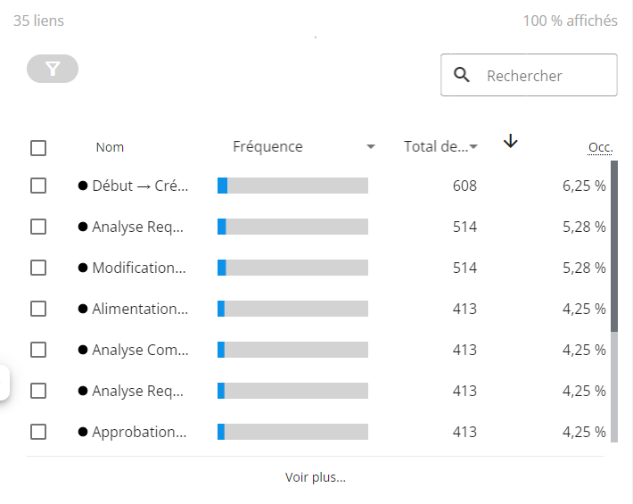
Task: Click black dot beside Modification…
Action: (x=83, y=268)
